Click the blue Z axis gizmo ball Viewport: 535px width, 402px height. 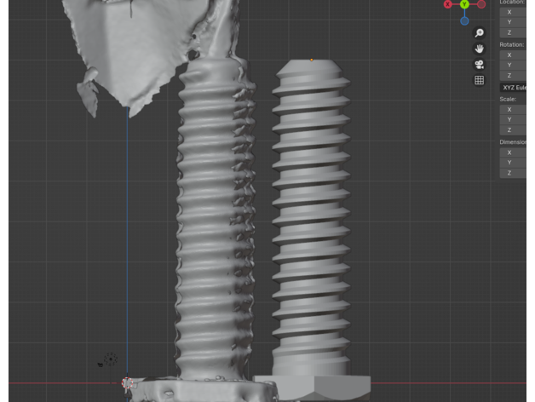(464, 20)
